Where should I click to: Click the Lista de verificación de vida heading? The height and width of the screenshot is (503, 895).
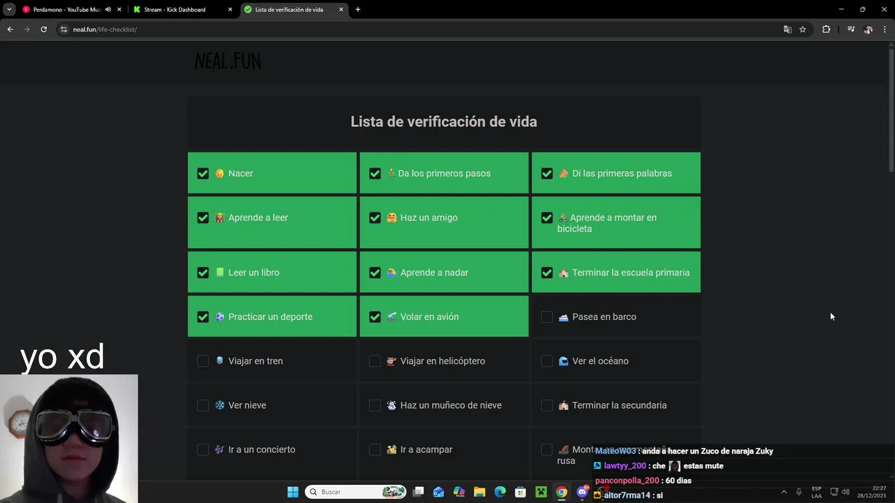[444, 122]
